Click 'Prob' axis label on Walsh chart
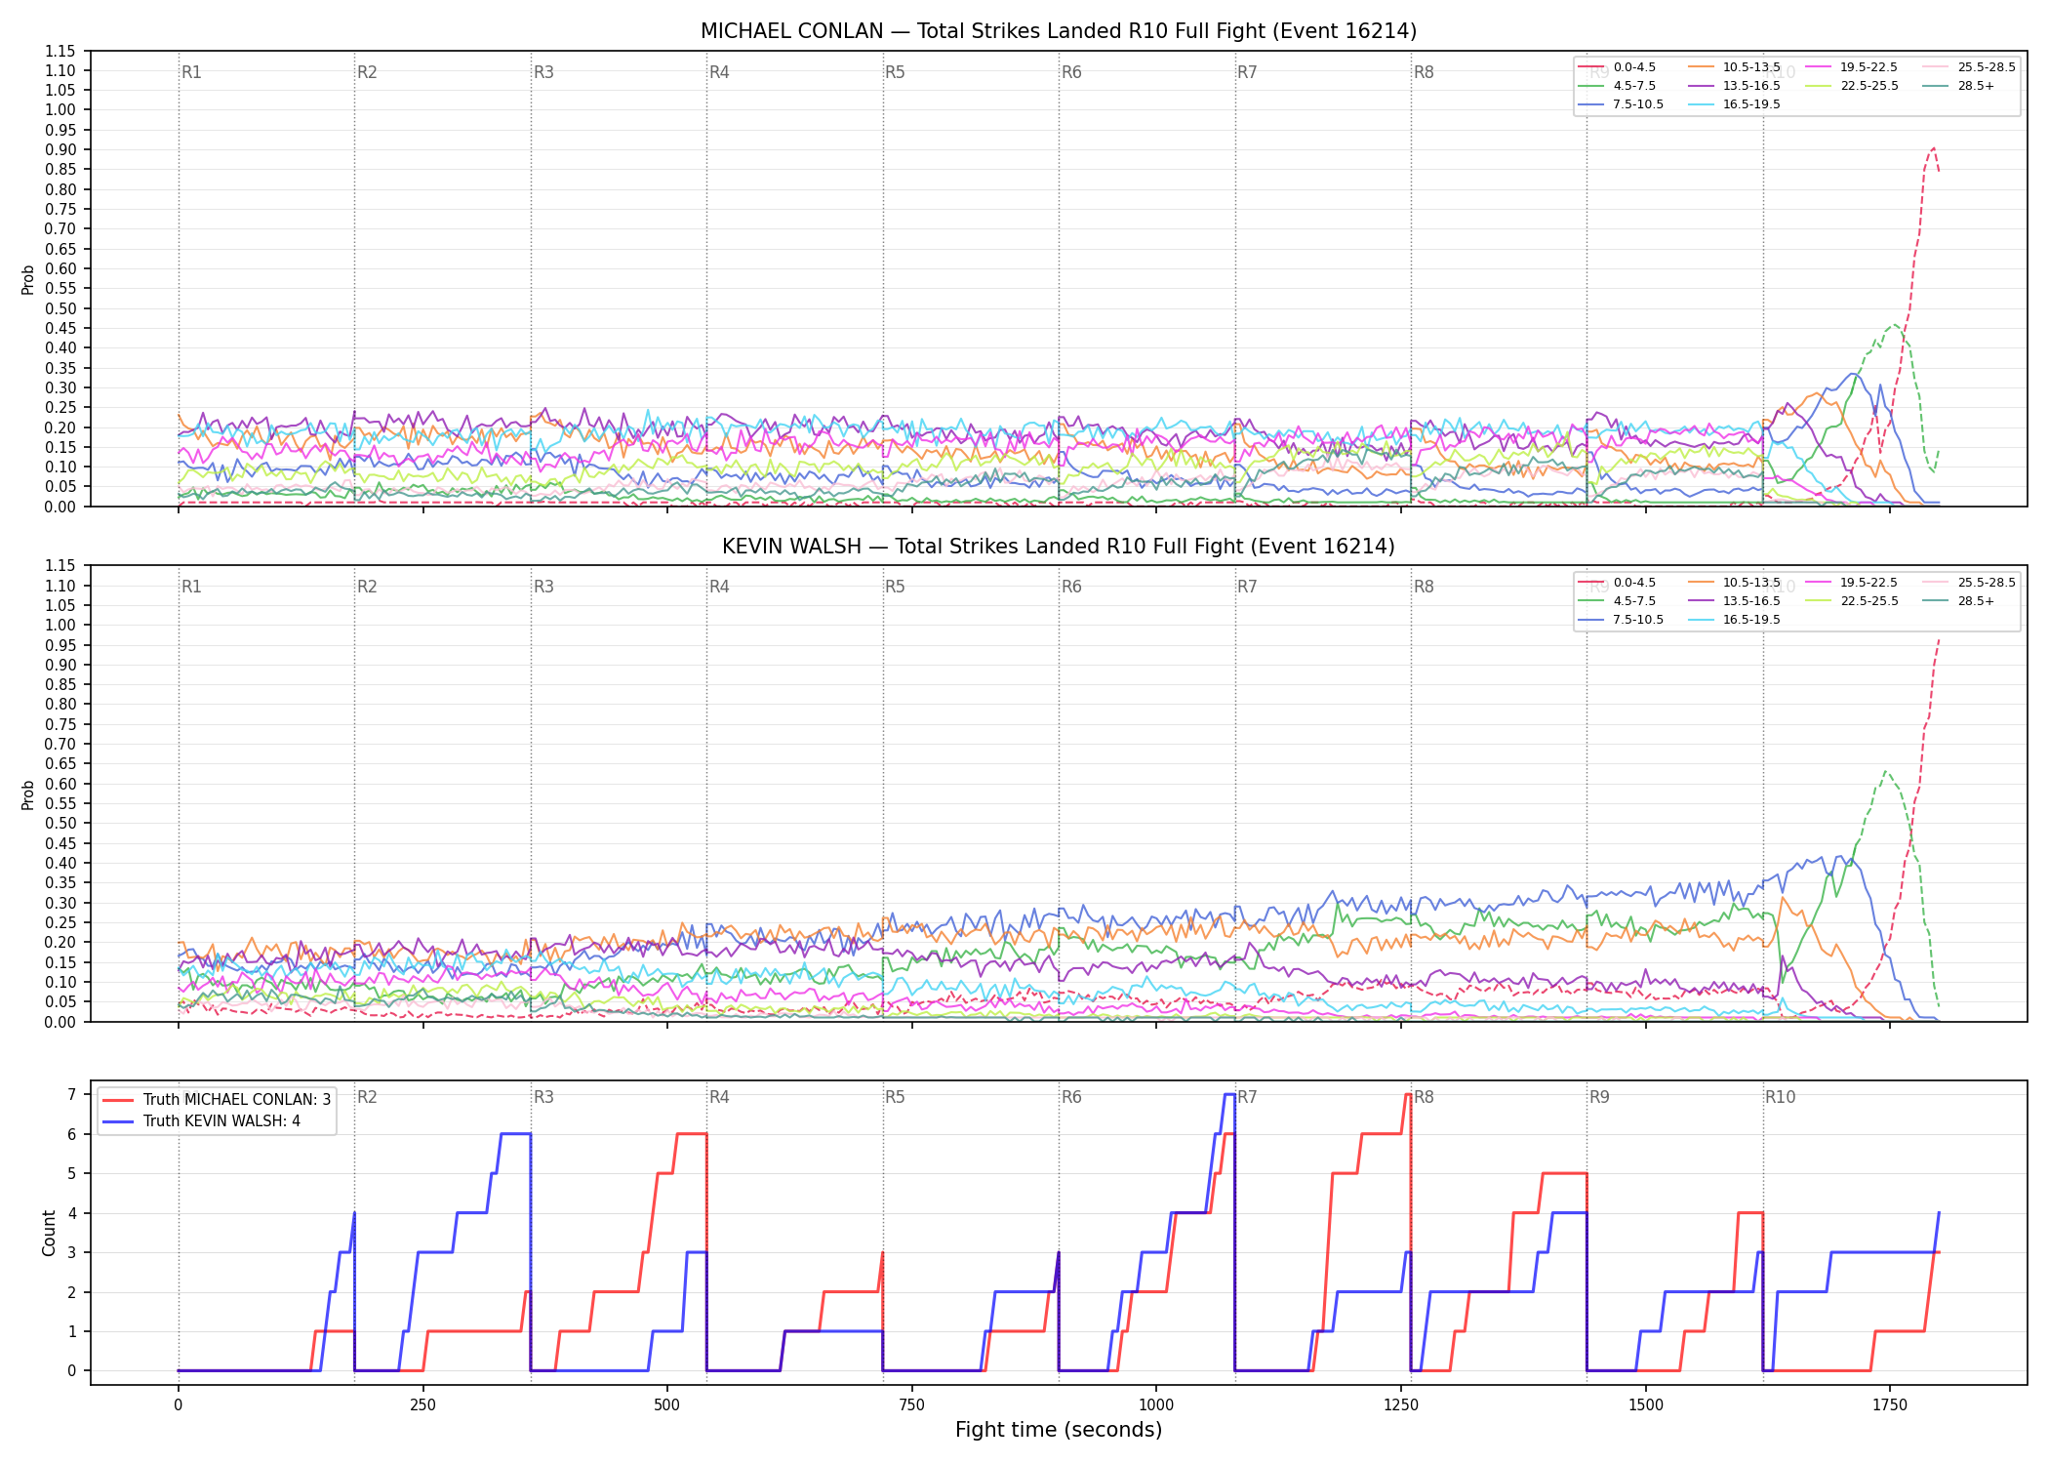The image size is (2049, 1464). point(28,794)
